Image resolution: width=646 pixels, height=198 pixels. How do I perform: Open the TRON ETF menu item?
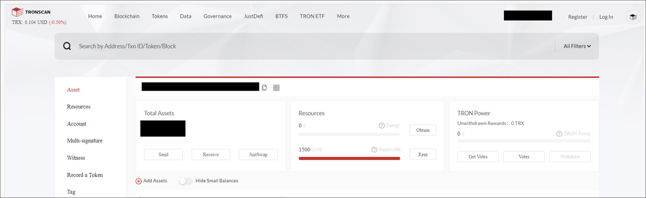312,16
